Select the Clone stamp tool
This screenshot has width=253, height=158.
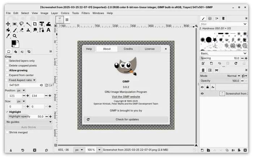[28, 30]
